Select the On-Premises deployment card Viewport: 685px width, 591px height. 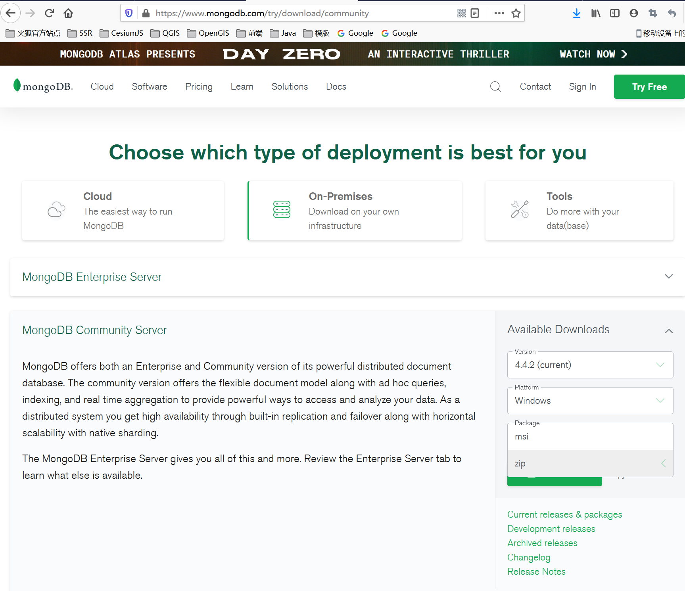[355, 211]
